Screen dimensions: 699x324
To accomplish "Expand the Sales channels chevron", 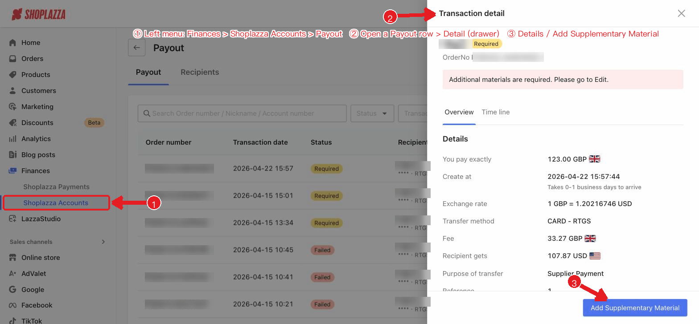I will click(103, 242).
